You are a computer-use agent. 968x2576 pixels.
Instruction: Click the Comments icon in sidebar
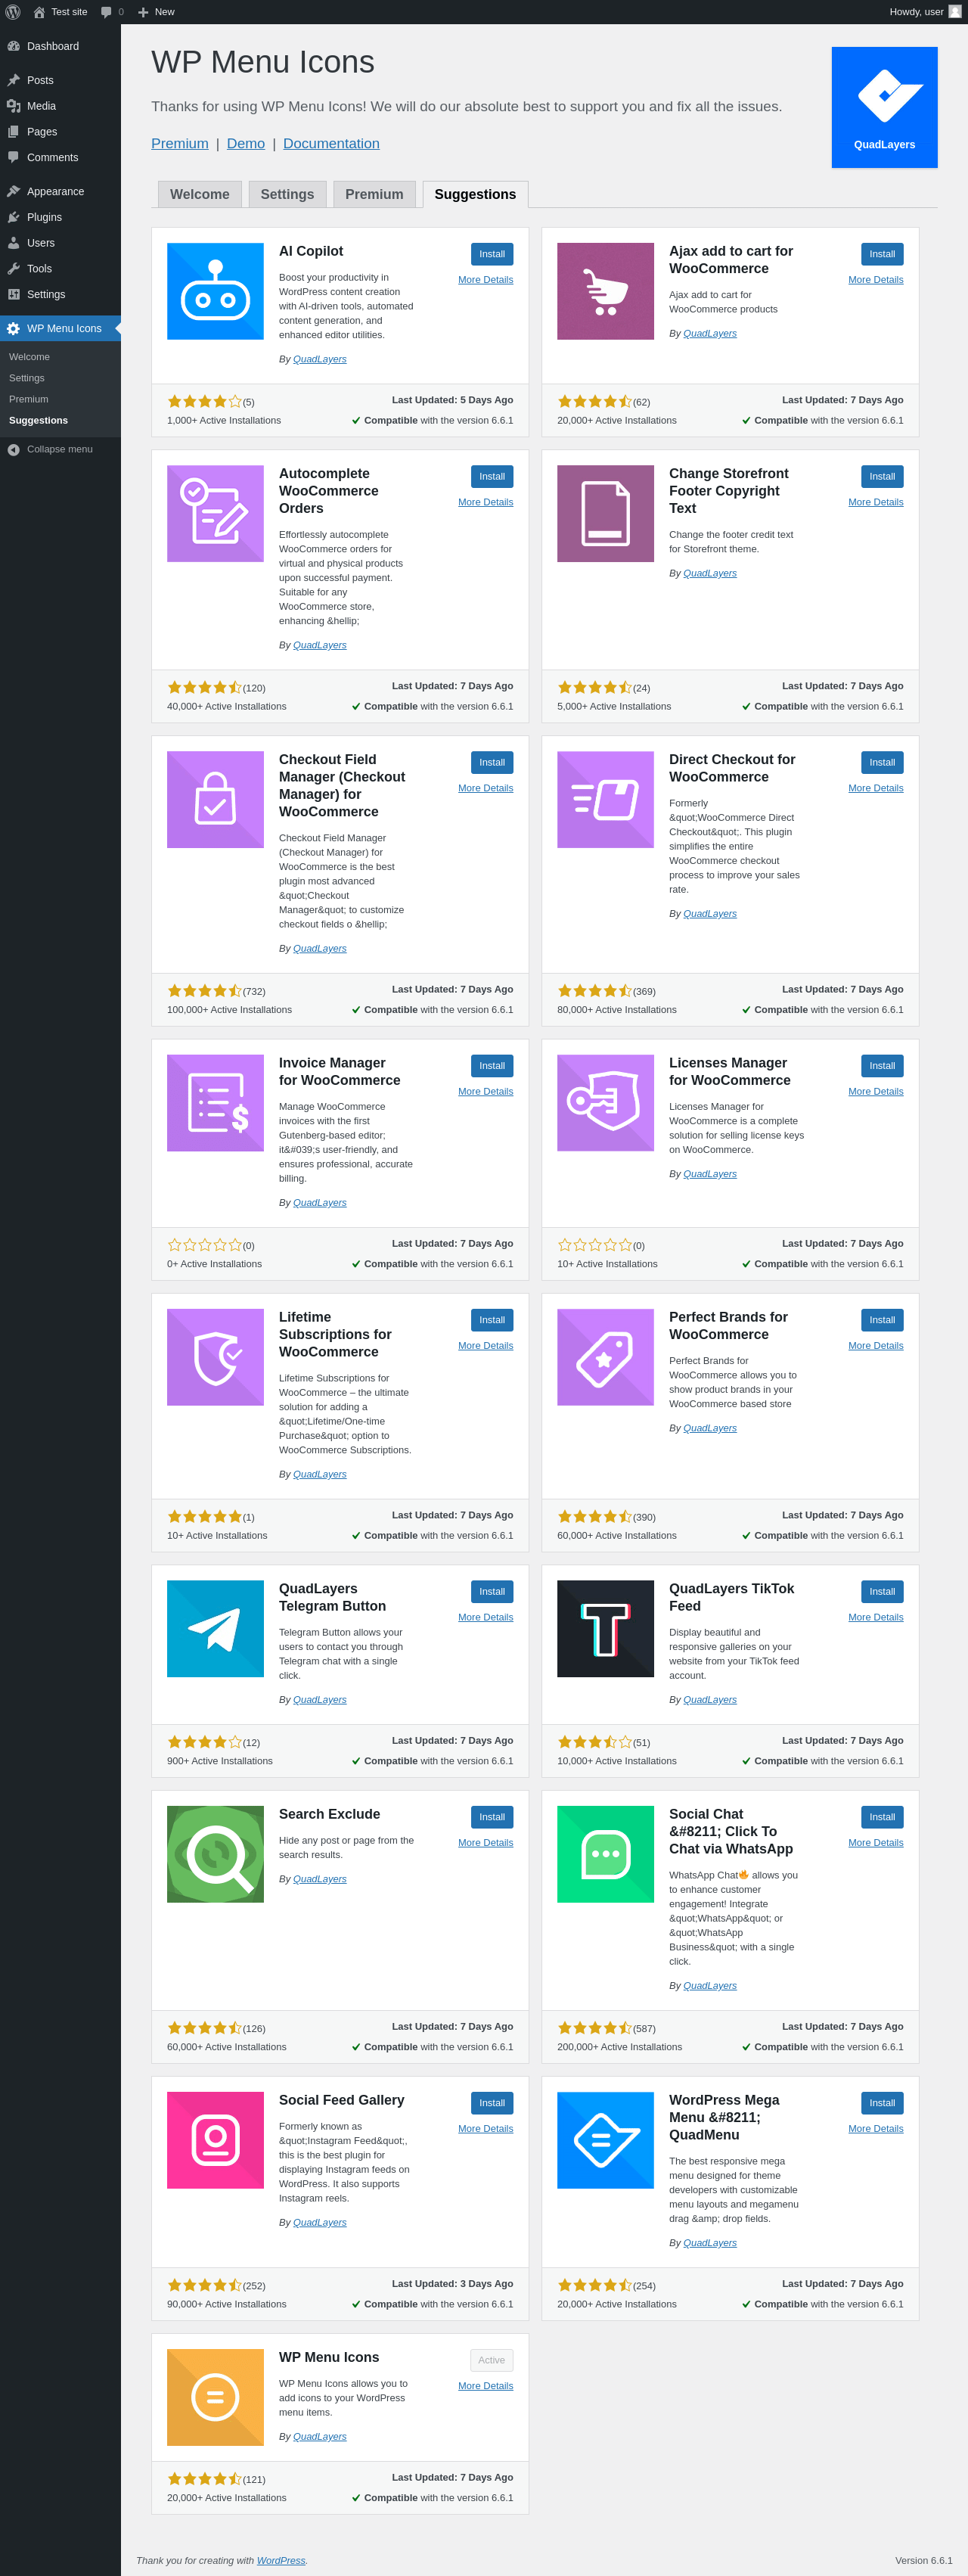coord(13,157)
